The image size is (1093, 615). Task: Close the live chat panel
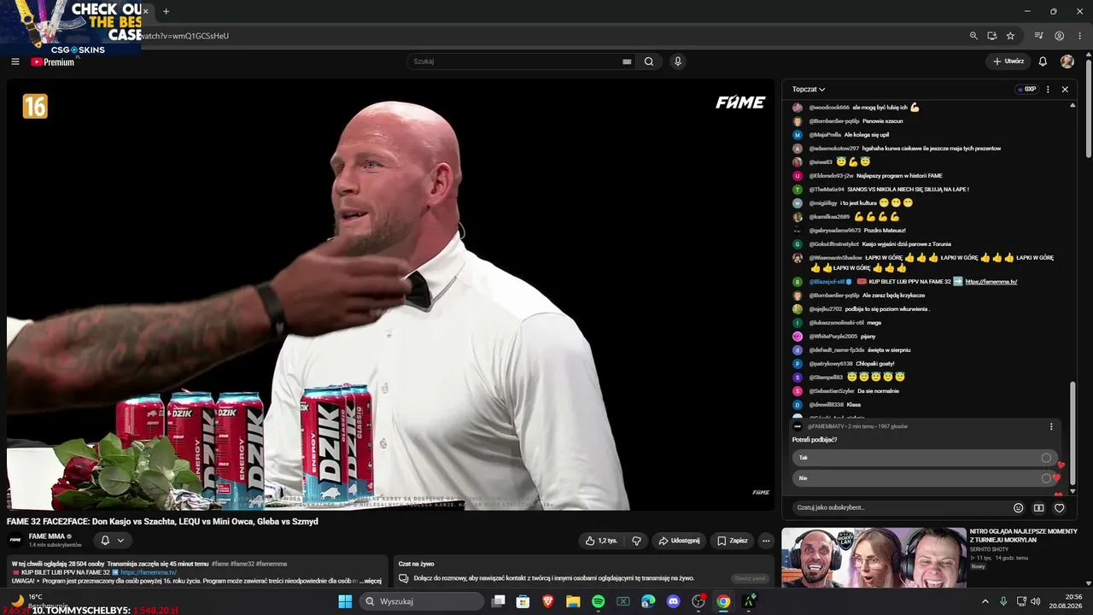point(1065,89)
